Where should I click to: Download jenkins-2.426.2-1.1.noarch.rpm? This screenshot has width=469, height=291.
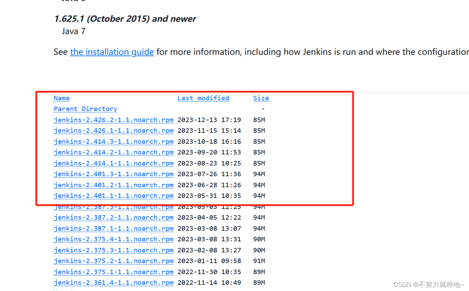(x=114, y=120)
